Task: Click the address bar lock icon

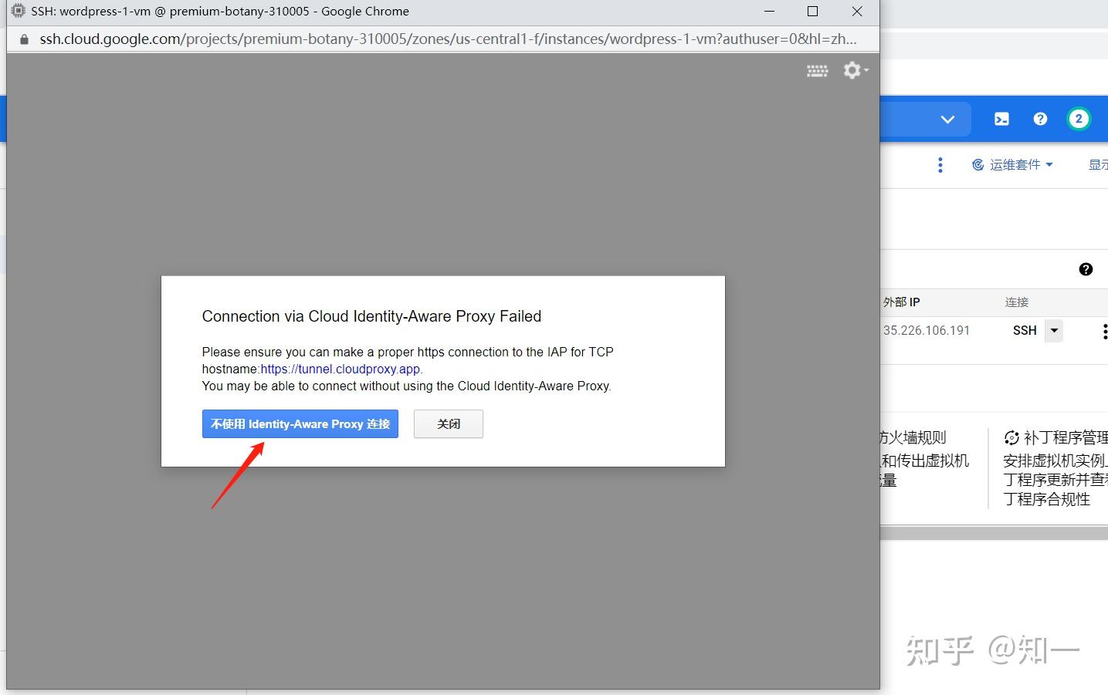Action: pos(24,39)
